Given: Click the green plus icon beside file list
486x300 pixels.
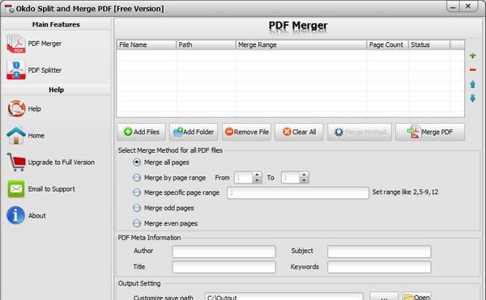Looking at the screenshot, I should click(x=473, y=56).
